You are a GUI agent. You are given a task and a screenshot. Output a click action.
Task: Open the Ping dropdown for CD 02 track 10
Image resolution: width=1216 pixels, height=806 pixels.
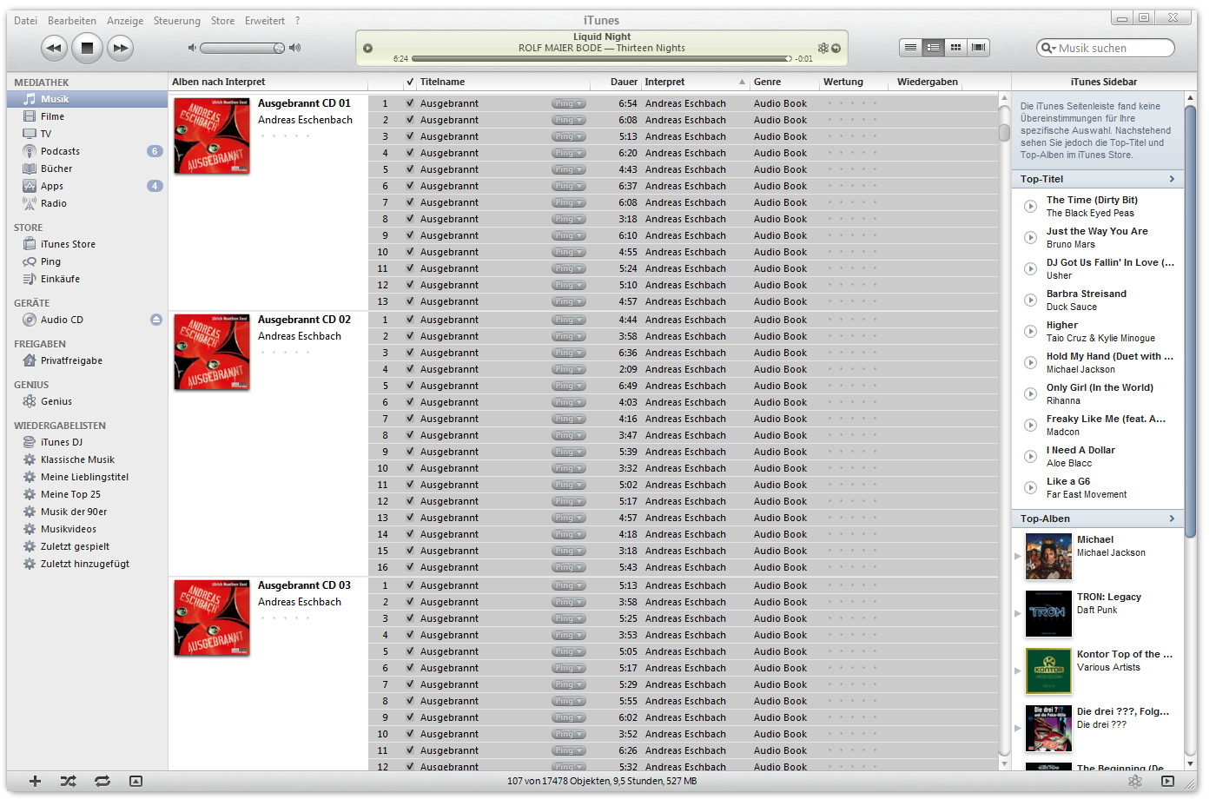point(568,468)
